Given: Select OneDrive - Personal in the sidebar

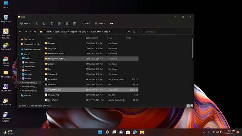Looking at the screenshot, I should [x=31, y=49].
